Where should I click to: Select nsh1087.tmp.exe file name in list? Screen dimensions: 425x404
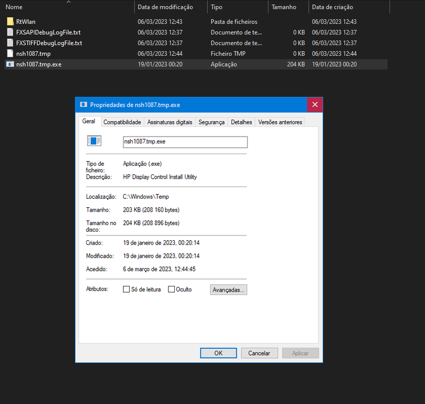39,64
